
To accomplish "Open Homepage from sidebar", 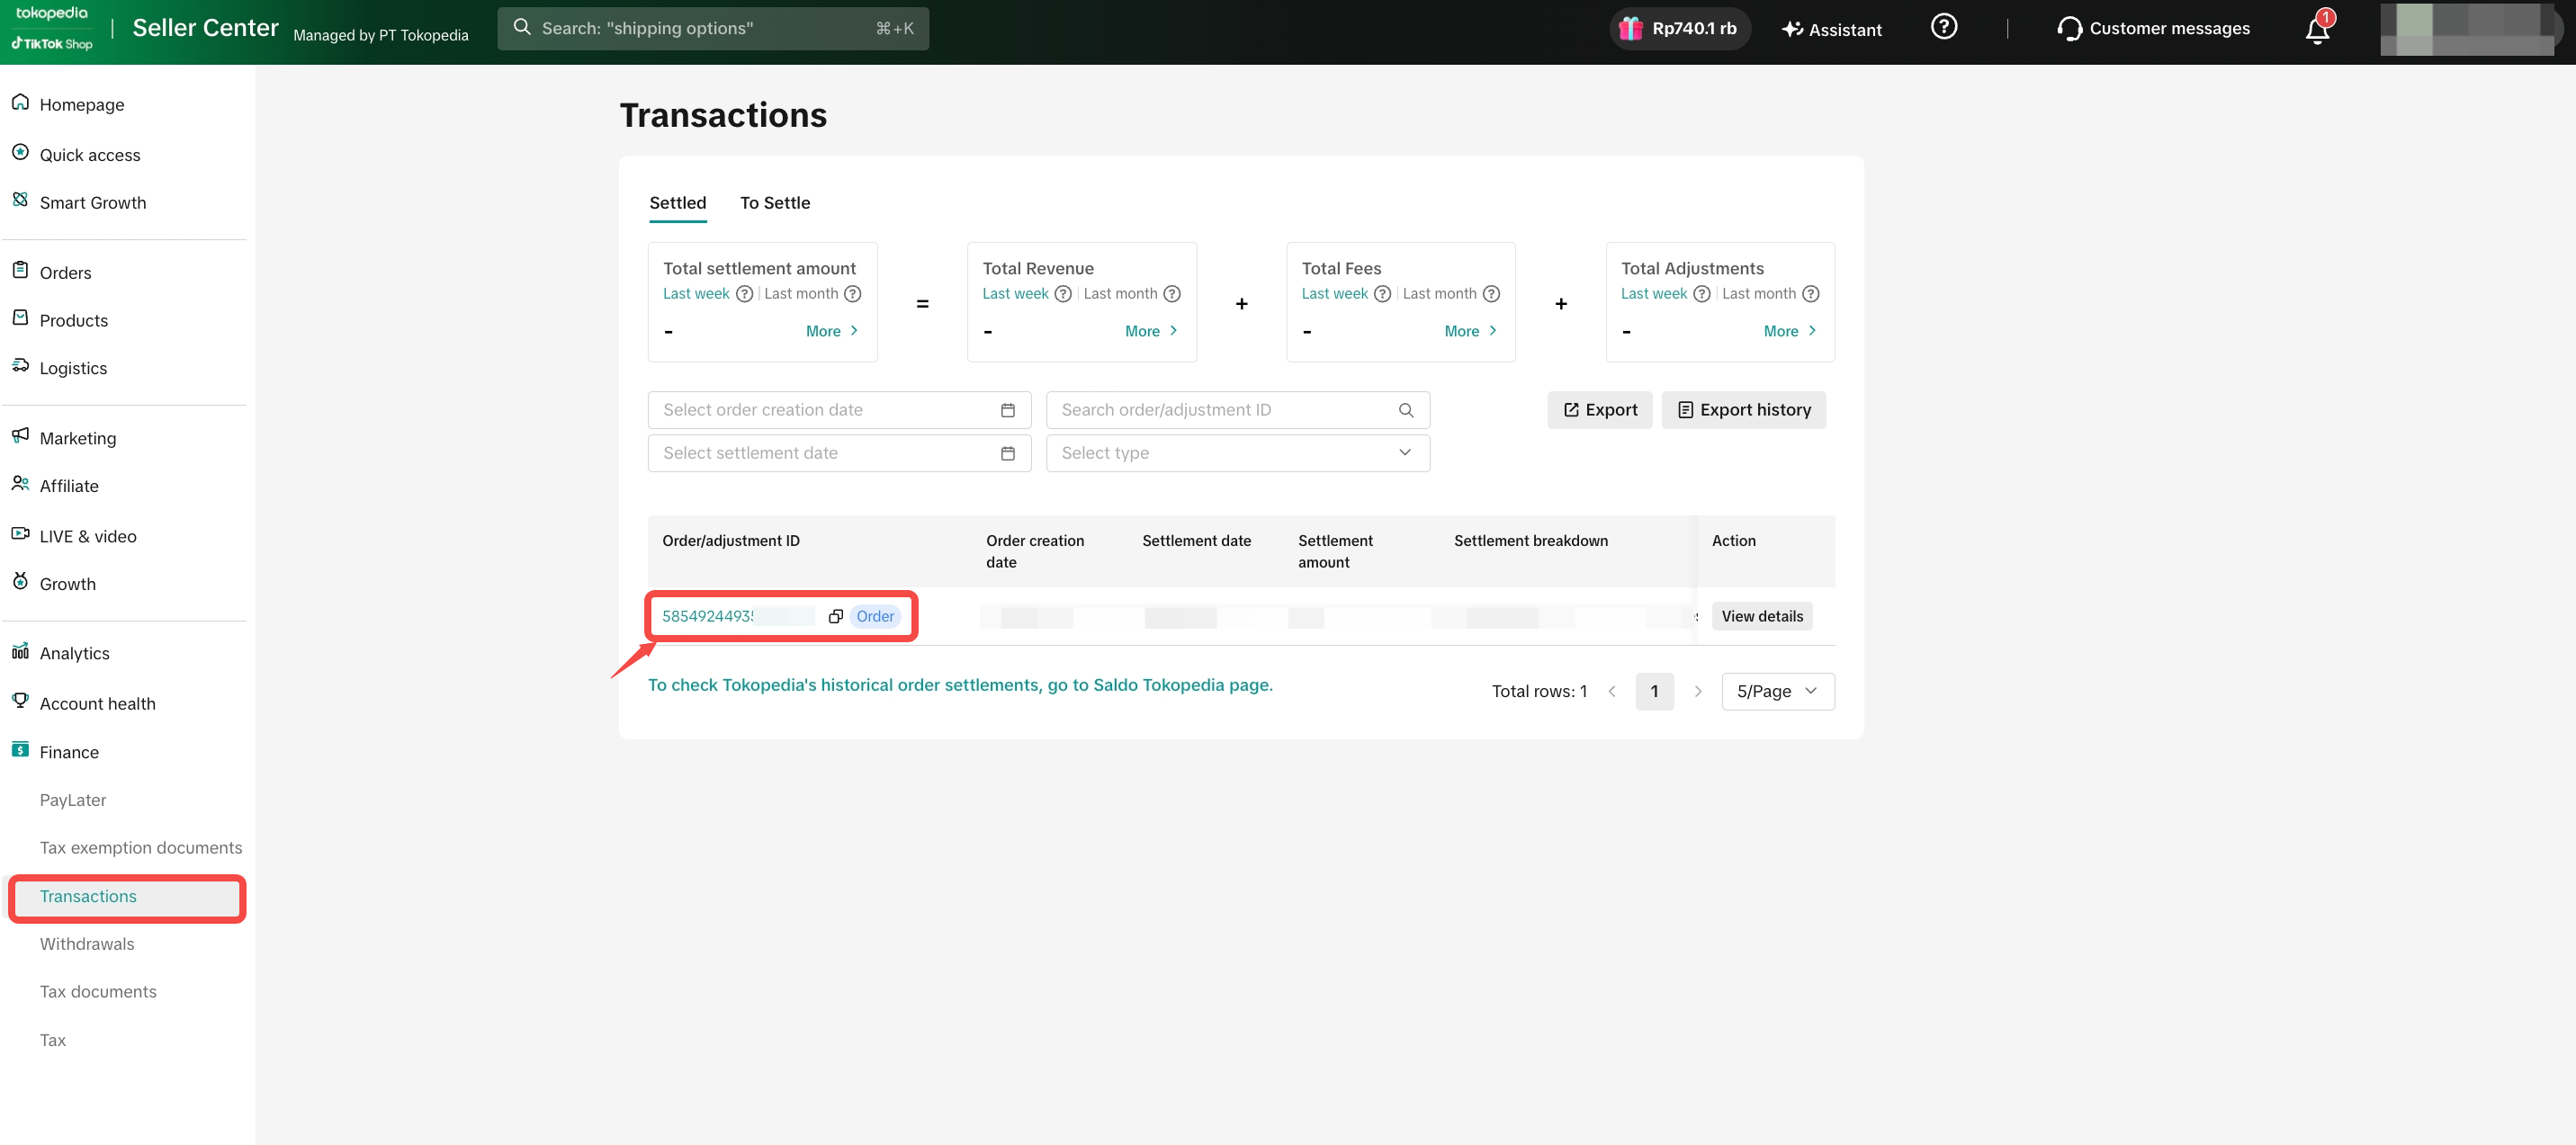I will [81, 104].
